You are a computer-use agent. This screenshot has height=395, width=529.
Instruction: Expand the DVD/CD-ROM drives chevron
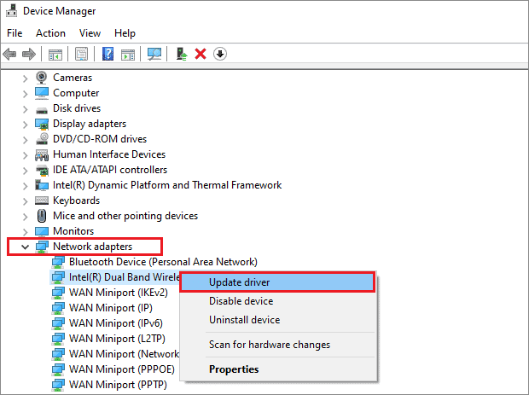click(x=25, y=140)
